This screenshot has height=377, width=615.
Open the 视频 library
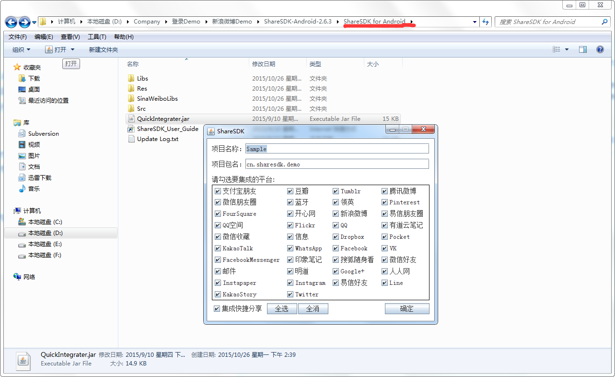pos(29,144)
